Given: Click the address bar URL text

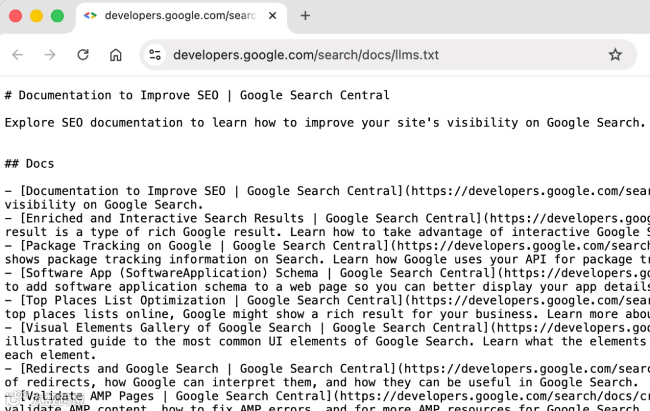Looking at the screenshot, I should click(x=306, y=55).
